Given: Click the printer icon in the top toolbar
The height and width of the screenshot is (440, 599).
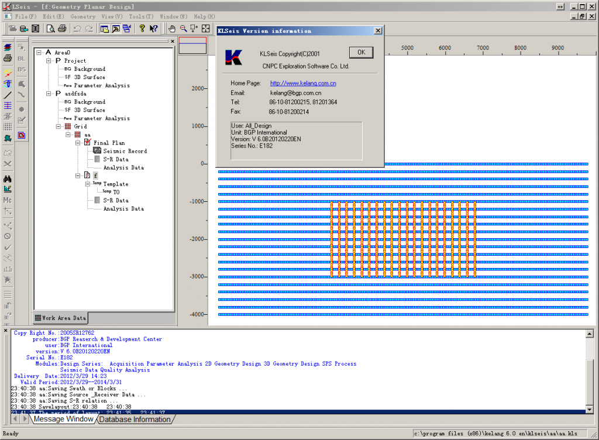Looking at the screenshot, I should 62,28.
